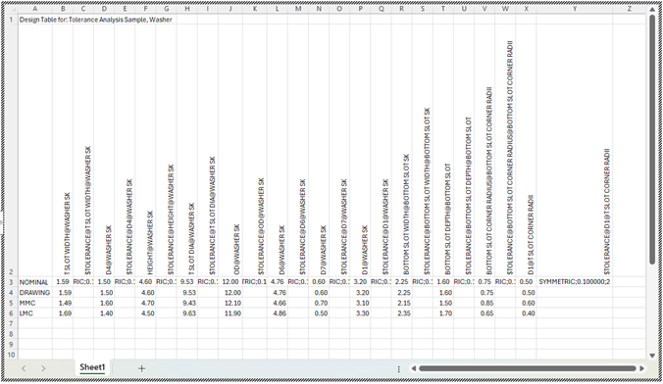The height and width of the screenshot is (384, 663).
Task: Click the scrollbar's right arrow
Action: click(x=641, y=368)
